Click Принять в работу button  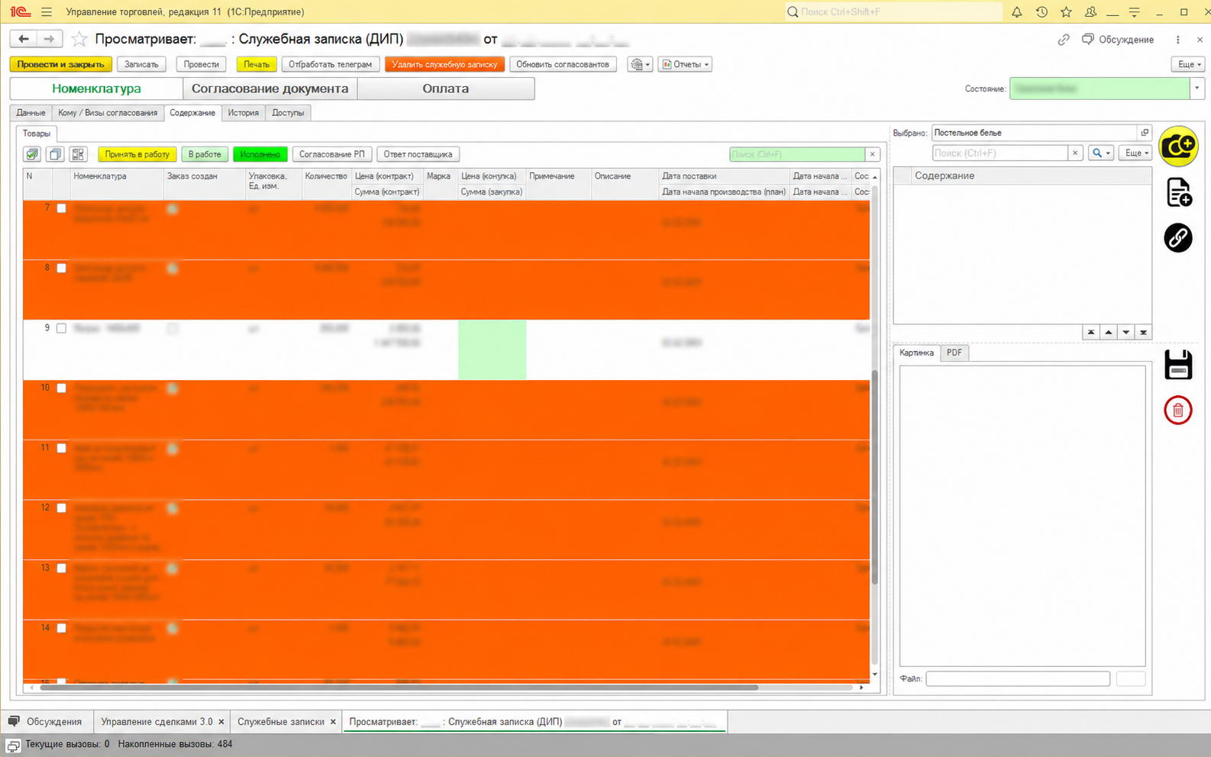coord(137,154)
